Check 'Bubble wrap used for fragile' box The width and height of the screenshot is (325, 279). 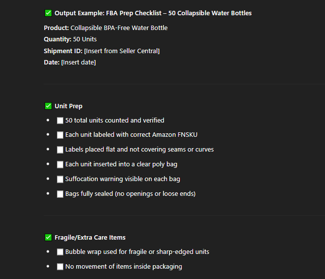[x=60, y=252]
